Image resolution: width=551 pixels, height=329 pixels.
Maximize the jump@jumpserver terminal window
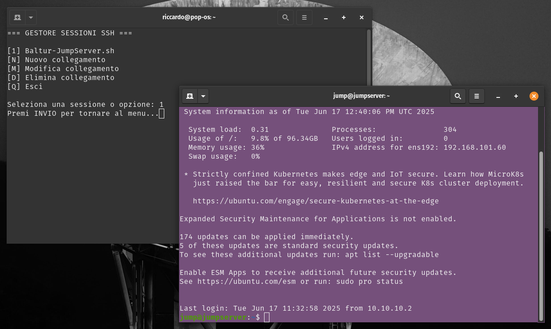pos(516,96)
